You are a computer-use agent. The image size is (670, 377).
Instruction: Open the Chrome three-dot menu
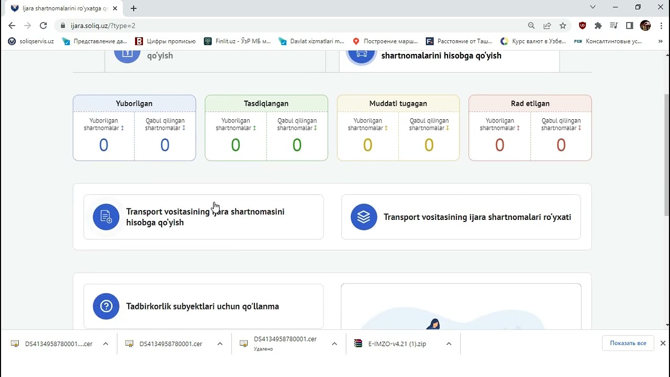click(661, 26)
